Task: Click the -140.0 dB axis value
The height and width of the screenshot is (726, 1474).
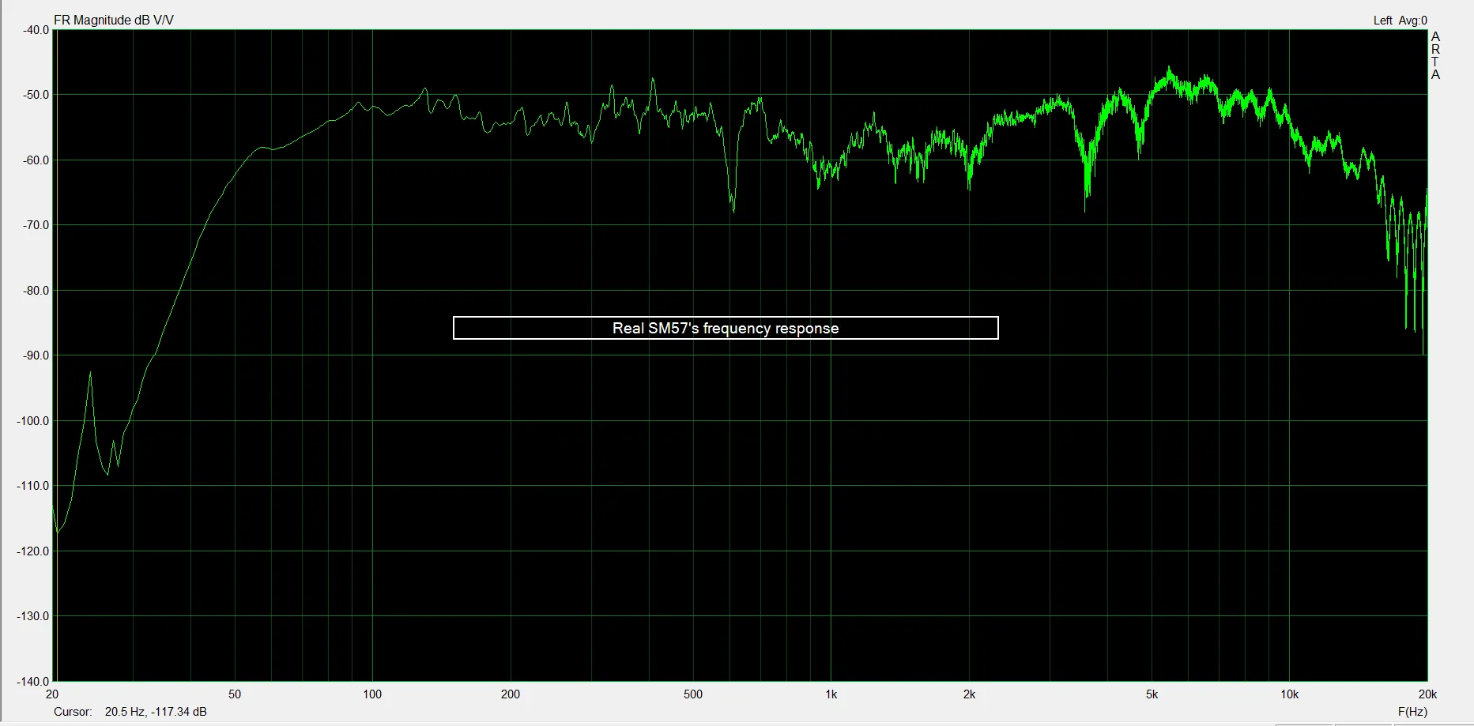Action: click(x=32, y=681)
